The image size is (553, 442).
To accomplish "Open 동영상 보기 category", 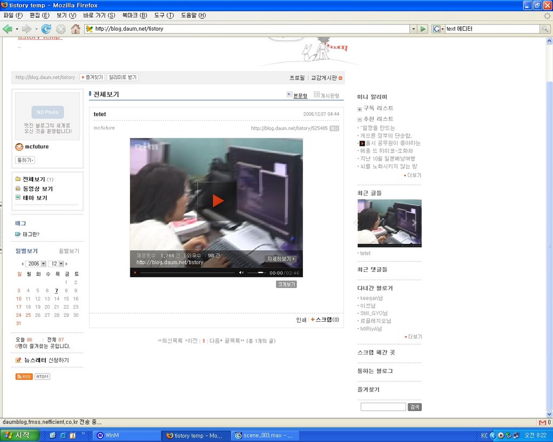I will [38, 188].
